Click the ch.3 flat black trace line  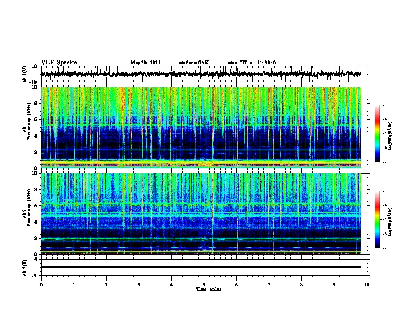point(201,267)
